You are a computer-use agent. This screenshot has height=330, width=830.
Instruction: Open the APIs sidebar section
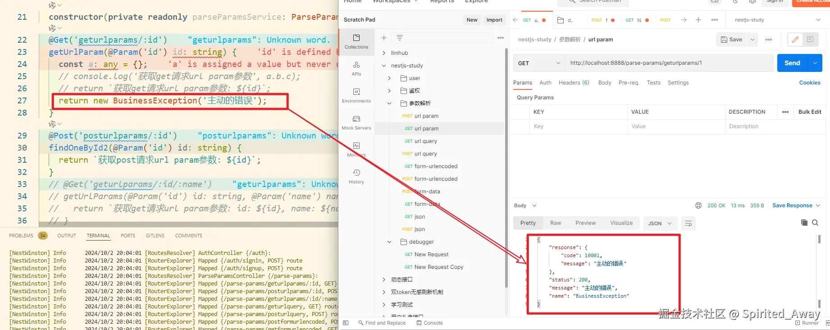coord(356,69)
